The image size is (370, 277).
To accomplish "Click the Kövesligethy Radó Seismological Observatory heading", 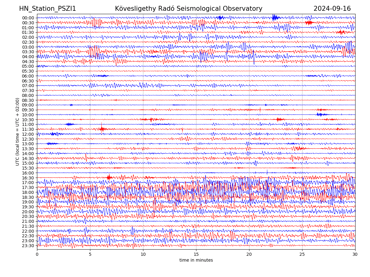I will 188,9.
